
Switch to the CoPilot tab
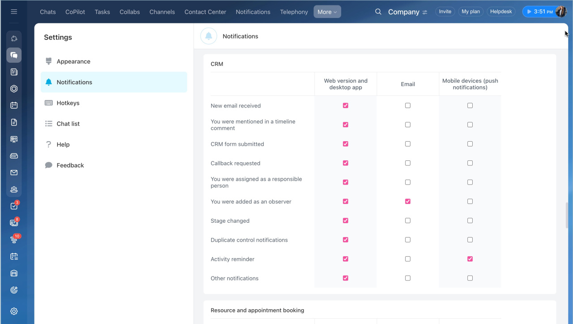tap(75, 12)
